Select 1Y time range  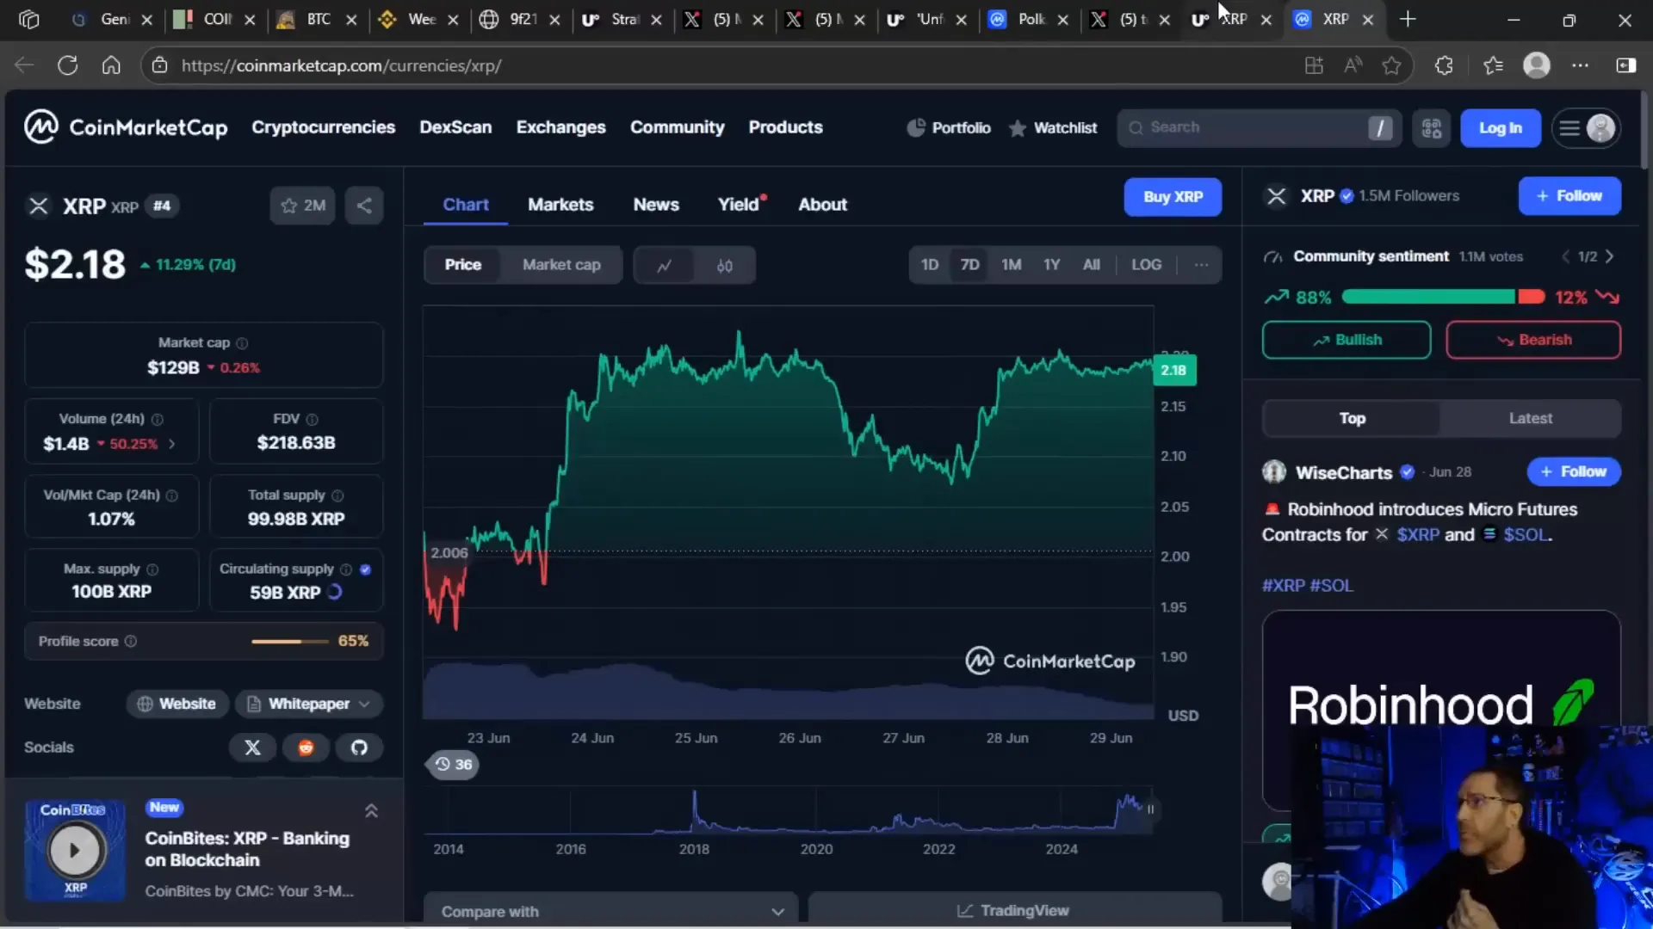click(x=1052, y=265)
